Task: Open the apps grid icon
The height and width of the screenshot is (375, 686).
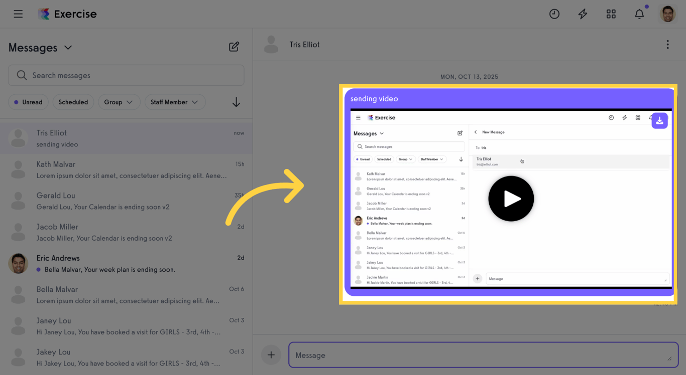Action: click(611, 14)
